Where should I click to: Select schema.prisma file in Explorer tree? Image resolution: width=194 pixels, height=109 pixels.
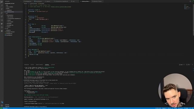10,12
